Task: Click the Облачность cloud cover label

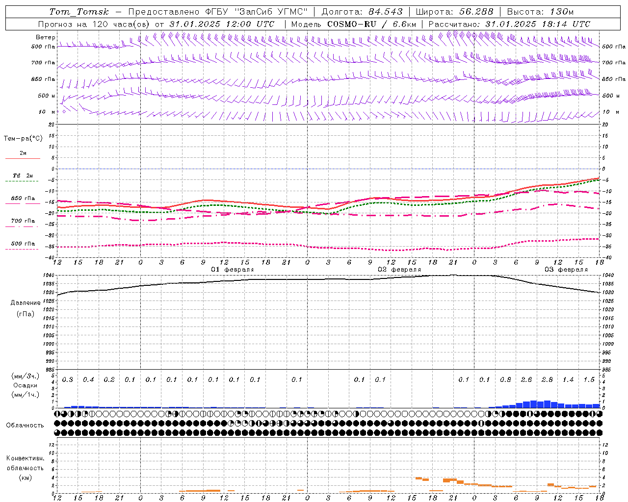Action: coord(25,426)
